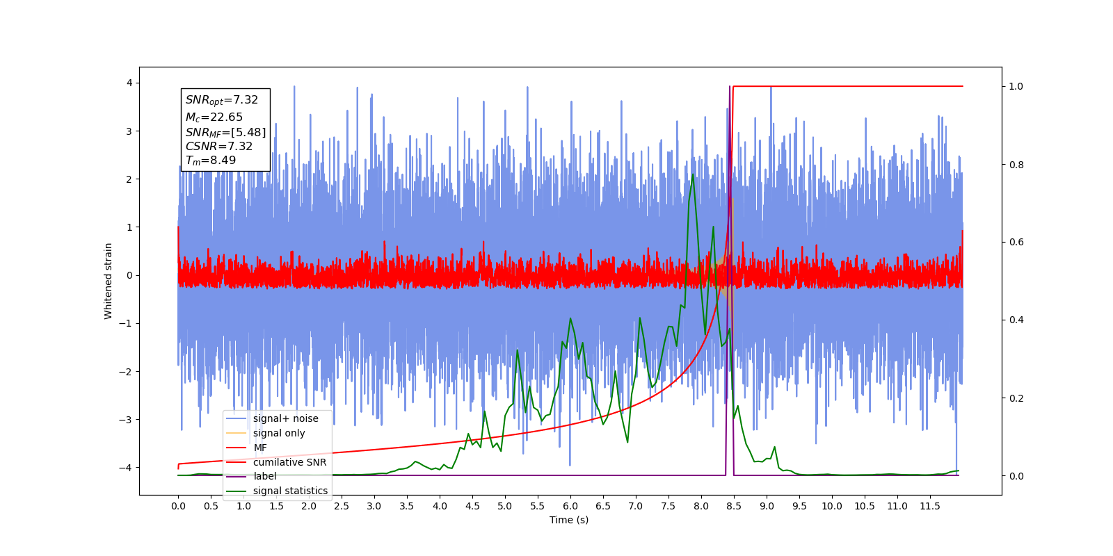Click the orange line sample in legend

(237, 433)
